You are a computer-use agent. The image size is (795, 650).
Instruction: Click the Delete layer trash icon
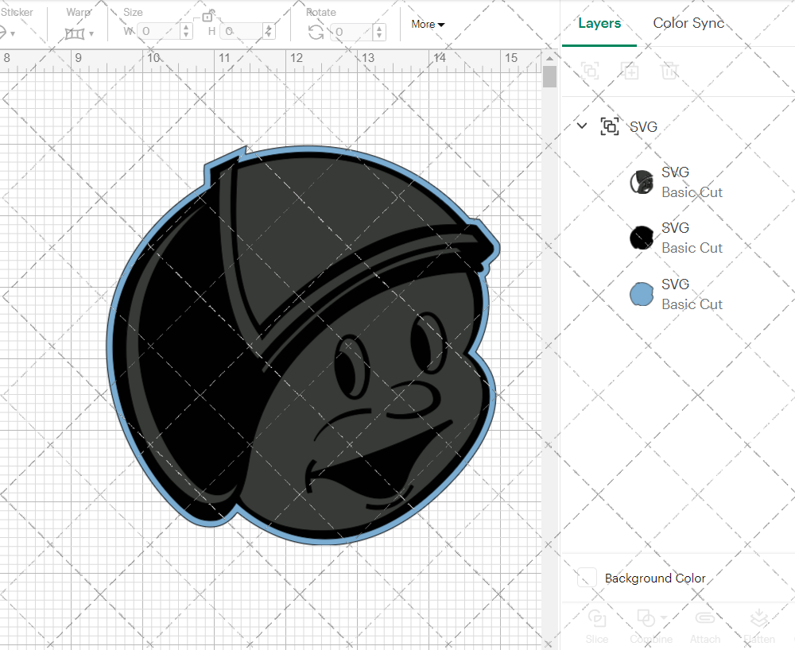tap(670, 72)
